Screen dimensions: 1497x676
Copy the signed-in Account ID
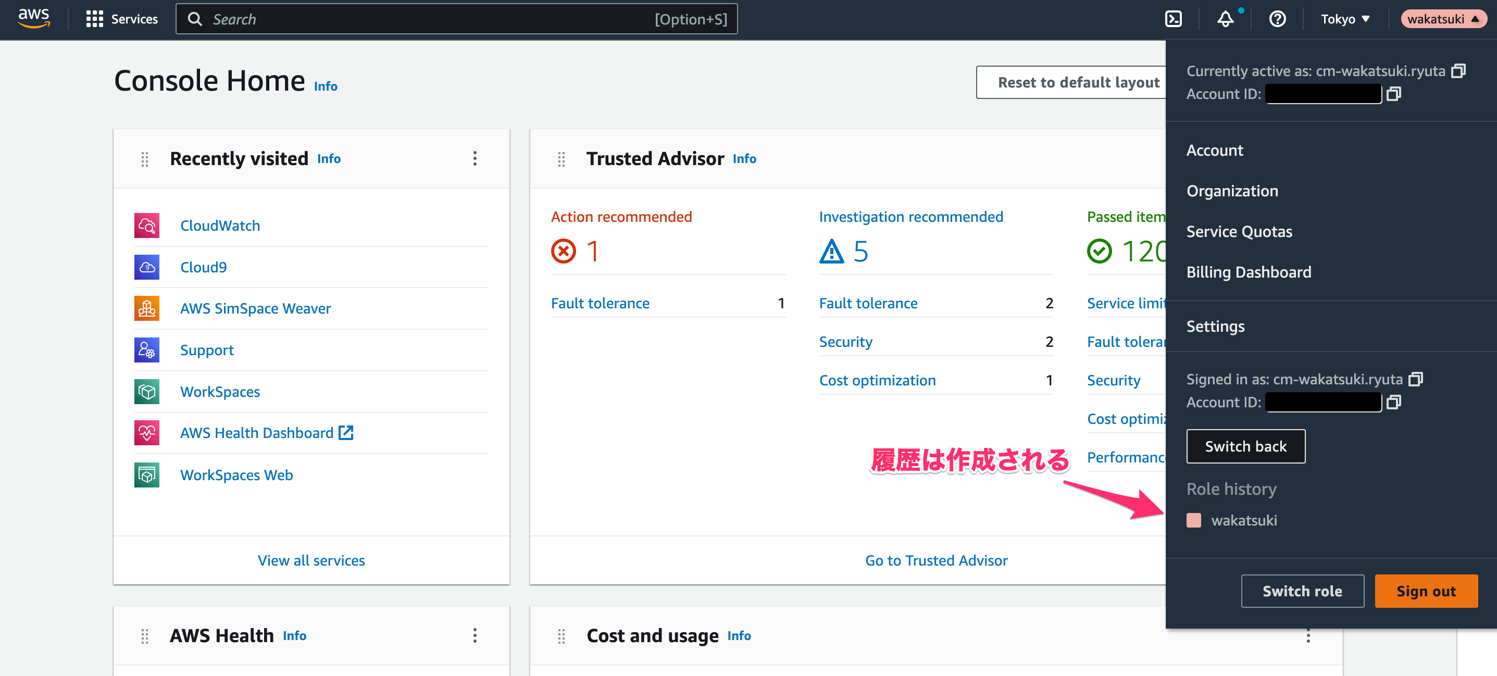click(x=1393, y=402)
